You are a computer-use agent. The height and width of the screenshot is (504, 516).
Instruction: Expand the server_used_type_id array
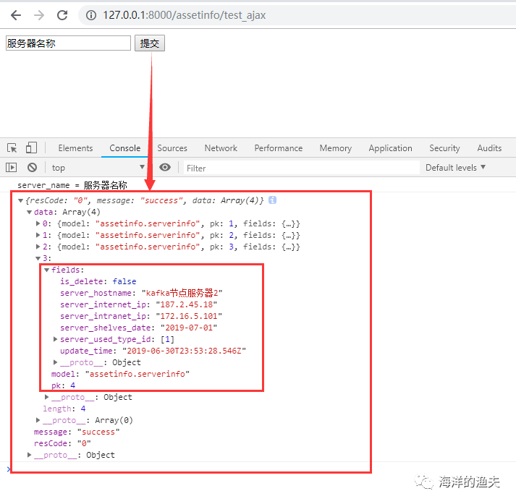click(x=55, y=339)
